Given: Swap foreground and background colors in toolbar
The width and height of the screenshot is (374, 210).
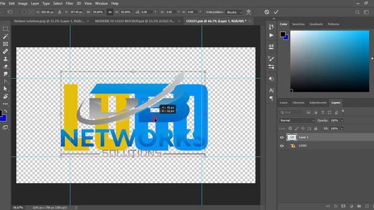Looking at the screenshot, I should tap(6, 111).
